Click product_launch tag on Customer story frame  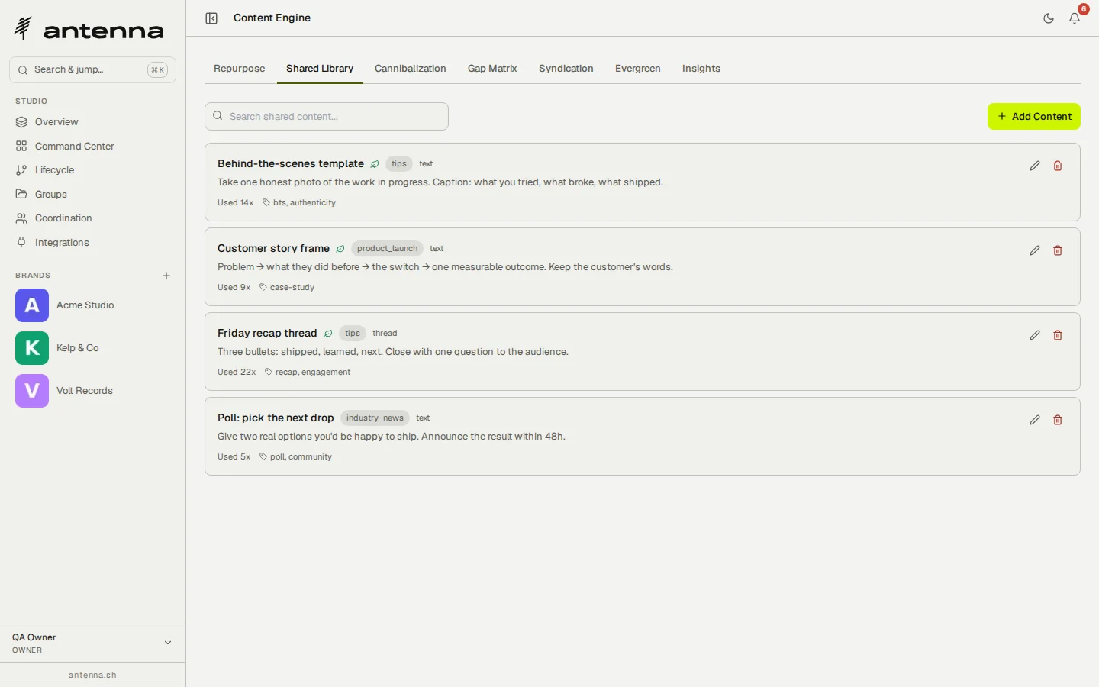(x=387, y=249)
